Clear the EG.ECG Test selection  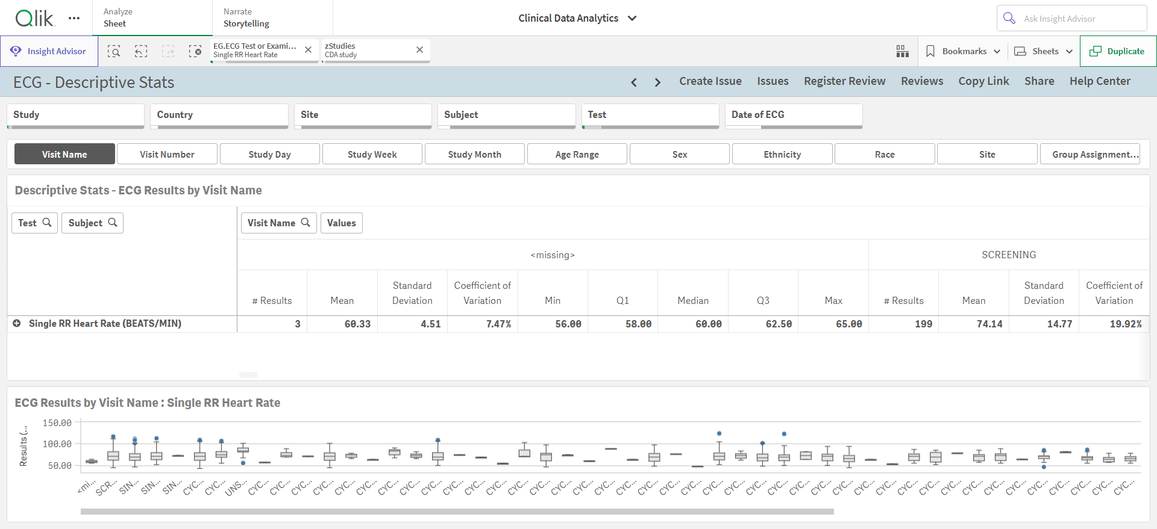308,50
